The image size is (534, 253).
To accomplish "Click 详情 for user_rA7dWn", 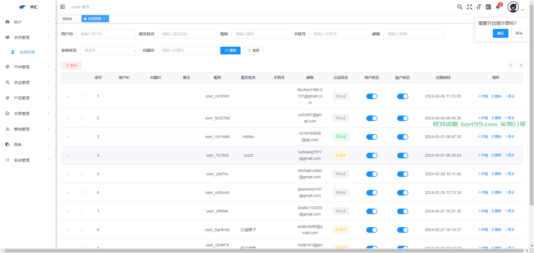I will click(x=483, y=96).
